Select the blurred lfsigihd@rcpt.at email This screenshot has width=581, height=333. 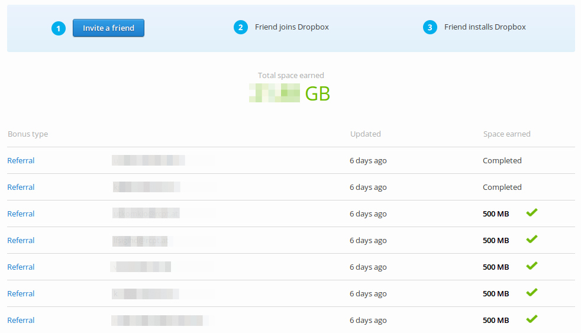point(140,241)
